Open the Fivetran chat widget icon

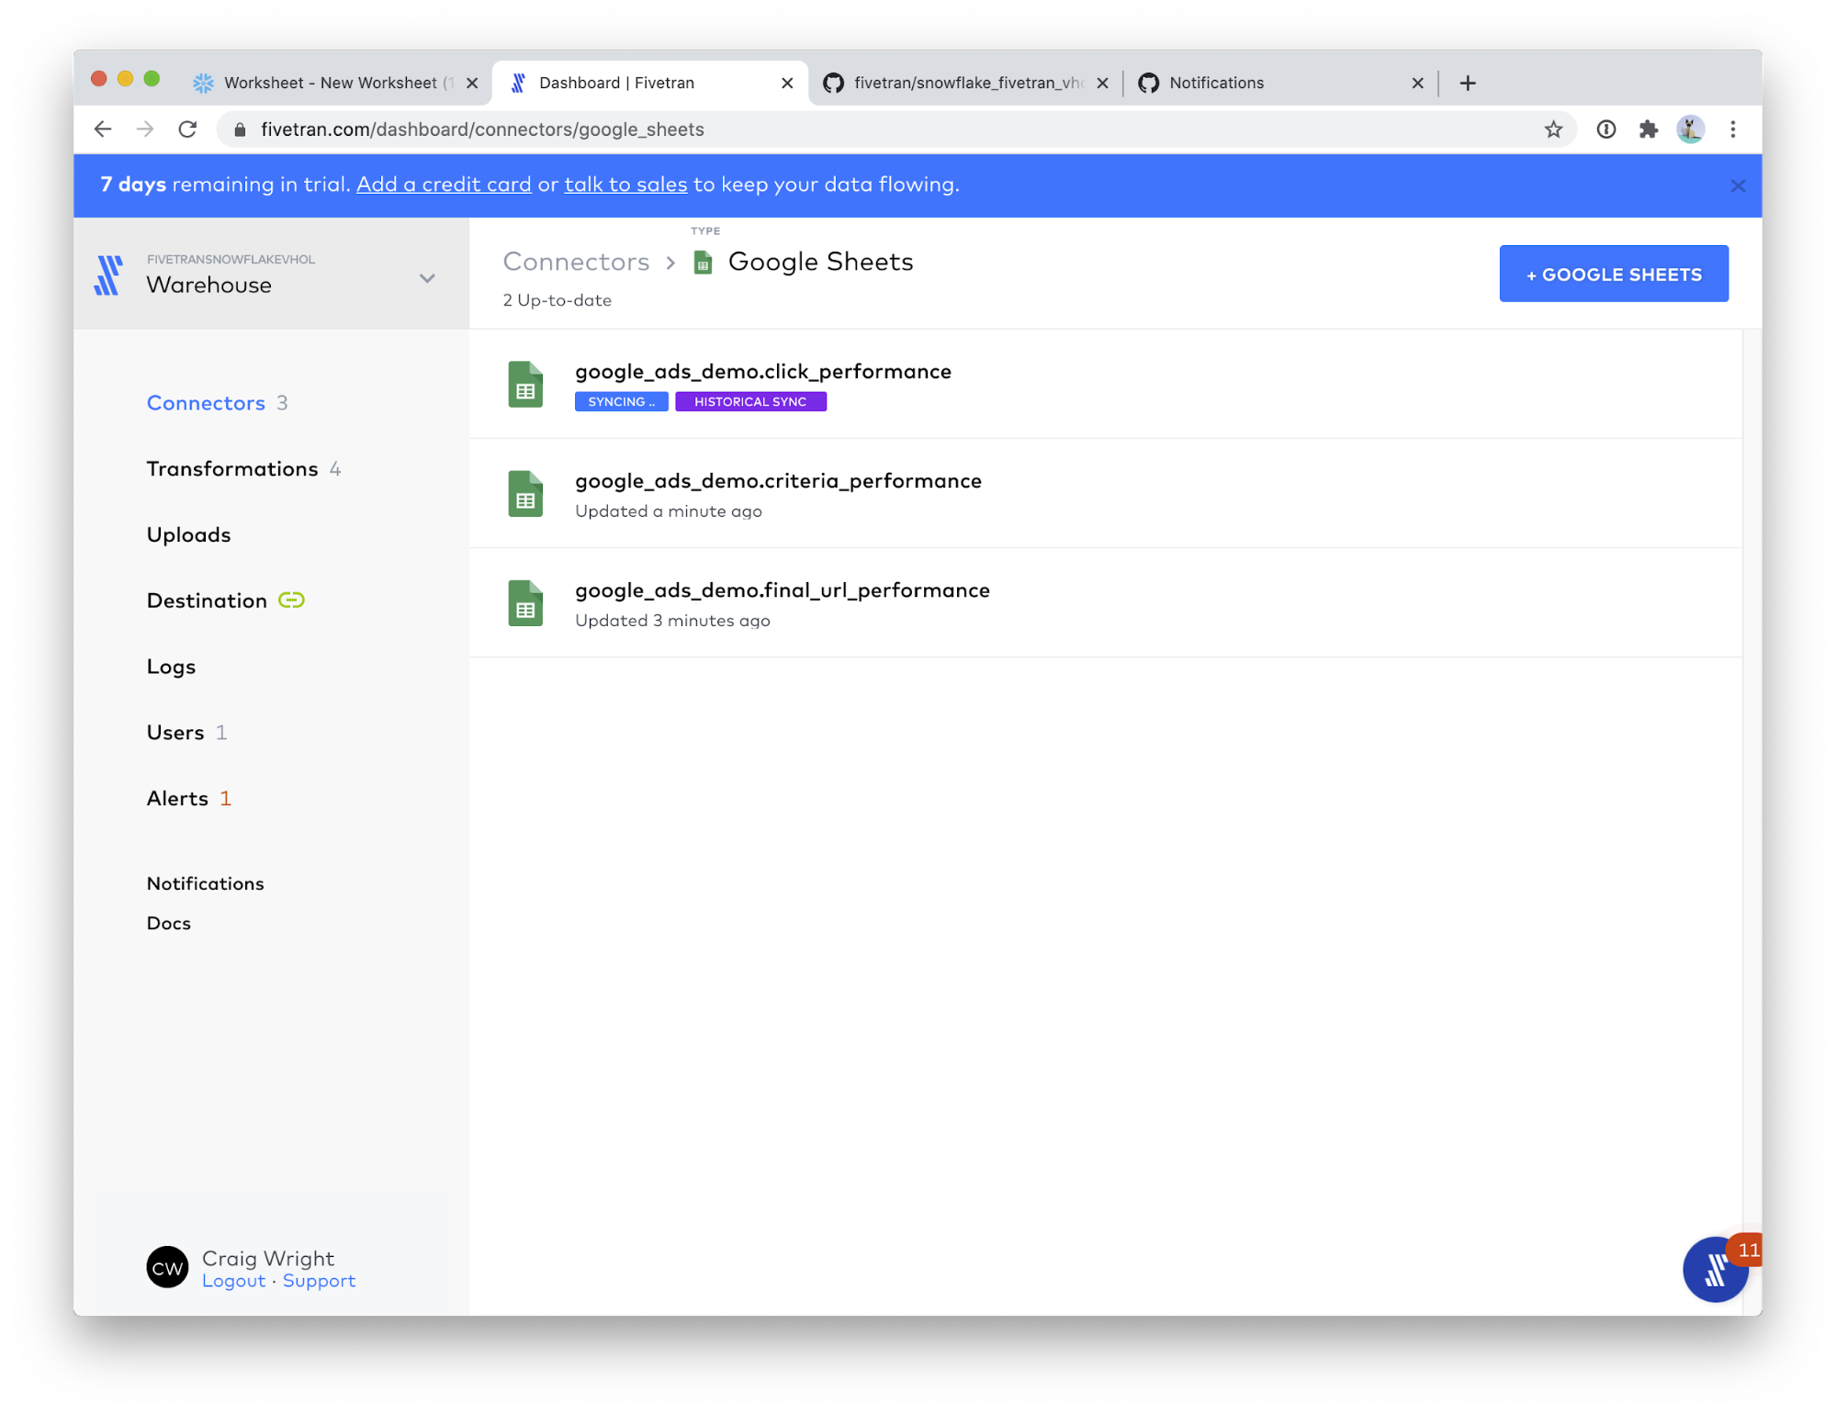tap(1714, 1270)
